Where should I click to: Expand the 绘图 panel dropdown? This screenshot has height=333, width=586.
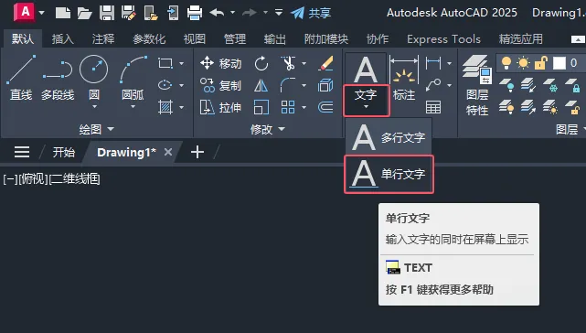click(x=96, y=129)
